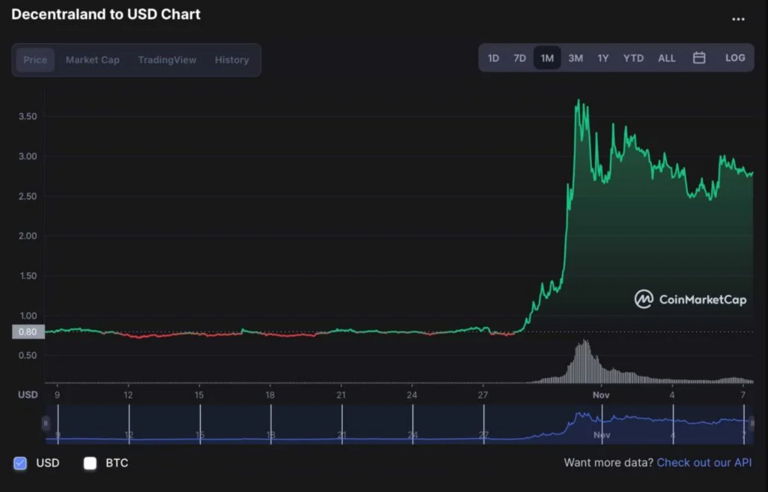Screen dimensions: 768x492
Task: Enable the BTC currency checkbox
Action: pos(90,463)
